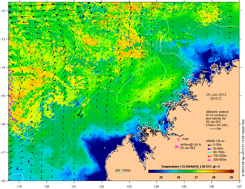Screen dimensions: 245x189
Task: Click the time label 05:01Z
Action: [x=216, y=99]
